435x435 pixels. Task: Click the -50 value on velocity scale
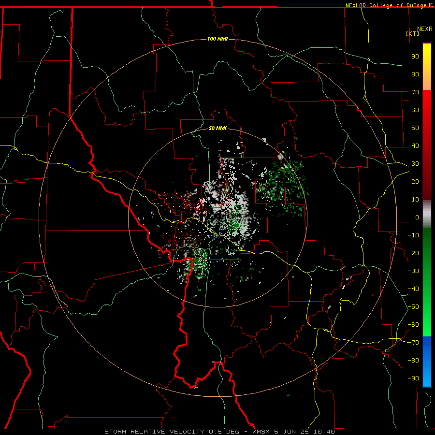pos(413,307)
